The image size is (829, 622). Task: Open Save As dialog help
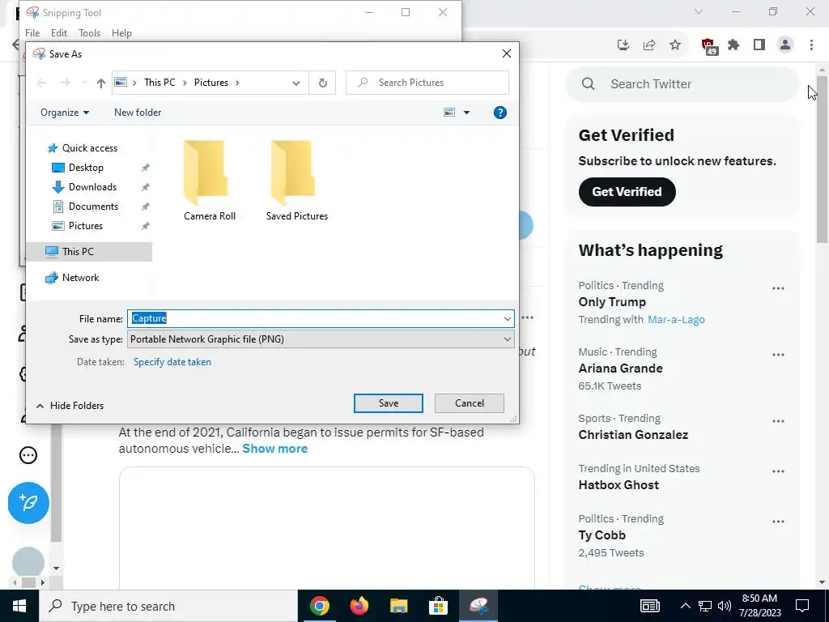[x=500, y=113]
